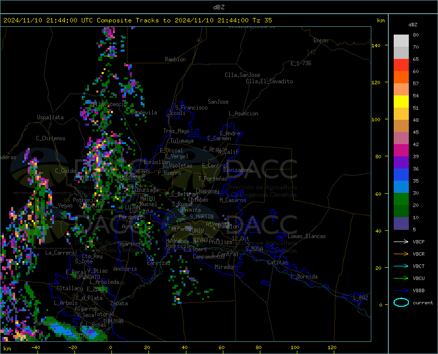Pick the bright green swatch between 30 and 20

401,199
